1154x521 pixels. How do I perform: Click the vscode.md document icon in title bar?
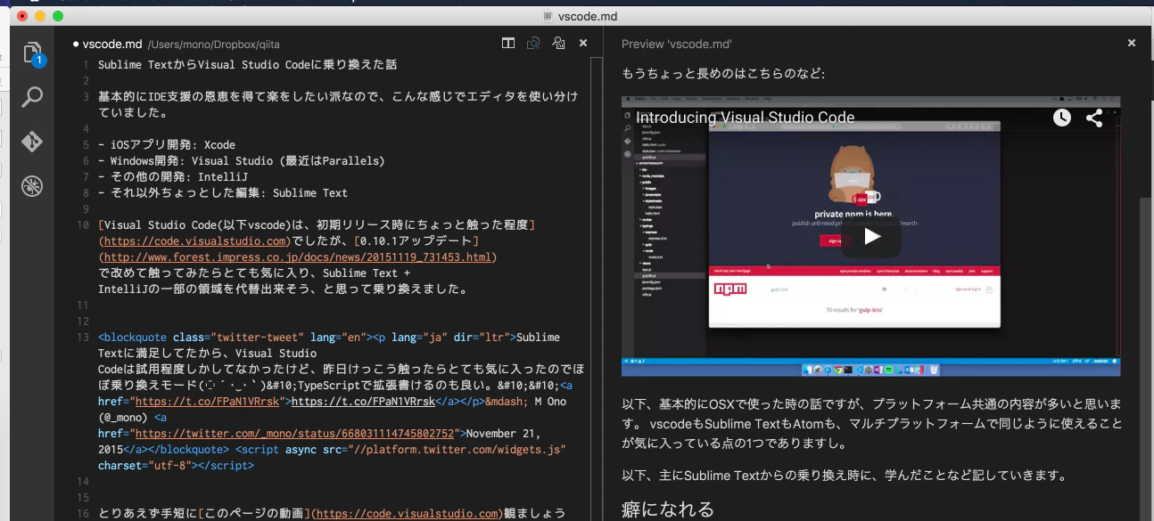pos(548,16)
